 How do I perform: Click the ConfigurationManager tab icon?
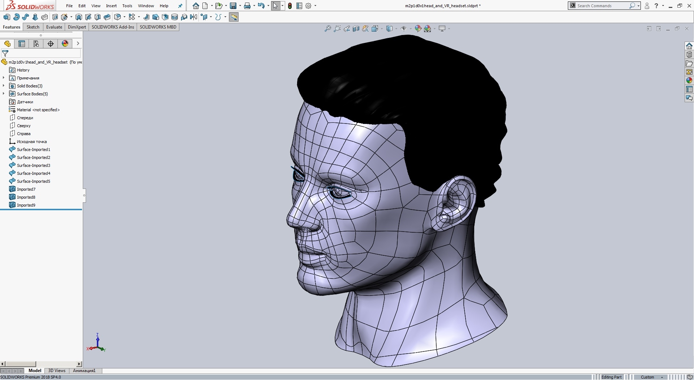tap(36, 44)
